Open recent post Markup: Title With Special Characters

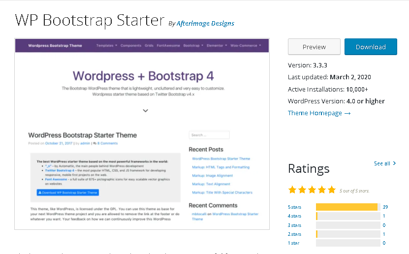[222, 192]
